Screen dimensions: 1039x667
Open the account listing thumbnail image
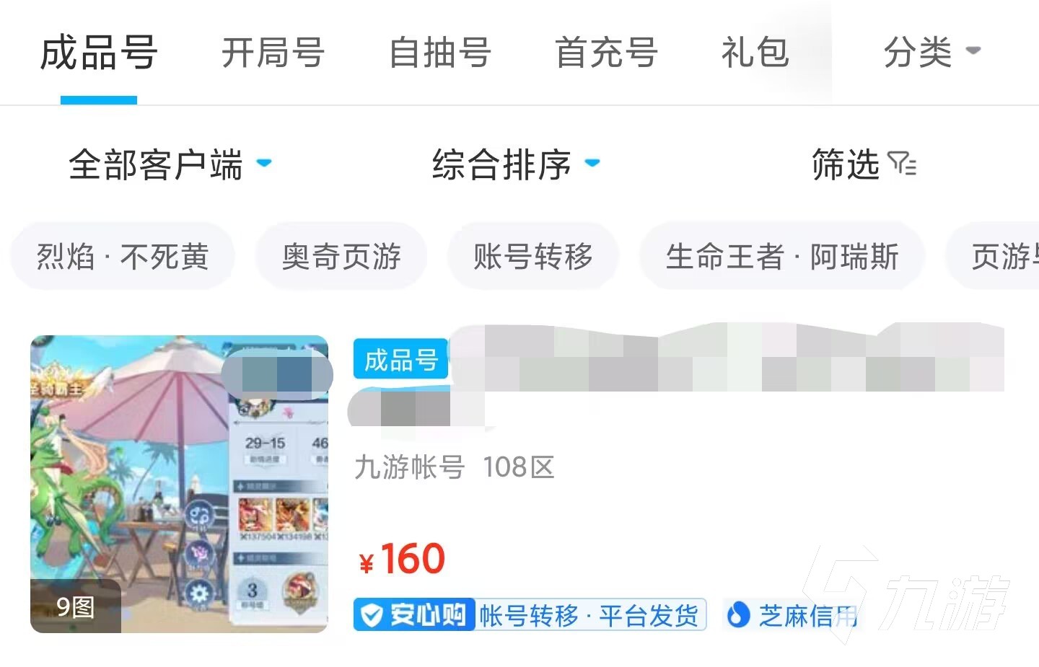pos(179,484)
